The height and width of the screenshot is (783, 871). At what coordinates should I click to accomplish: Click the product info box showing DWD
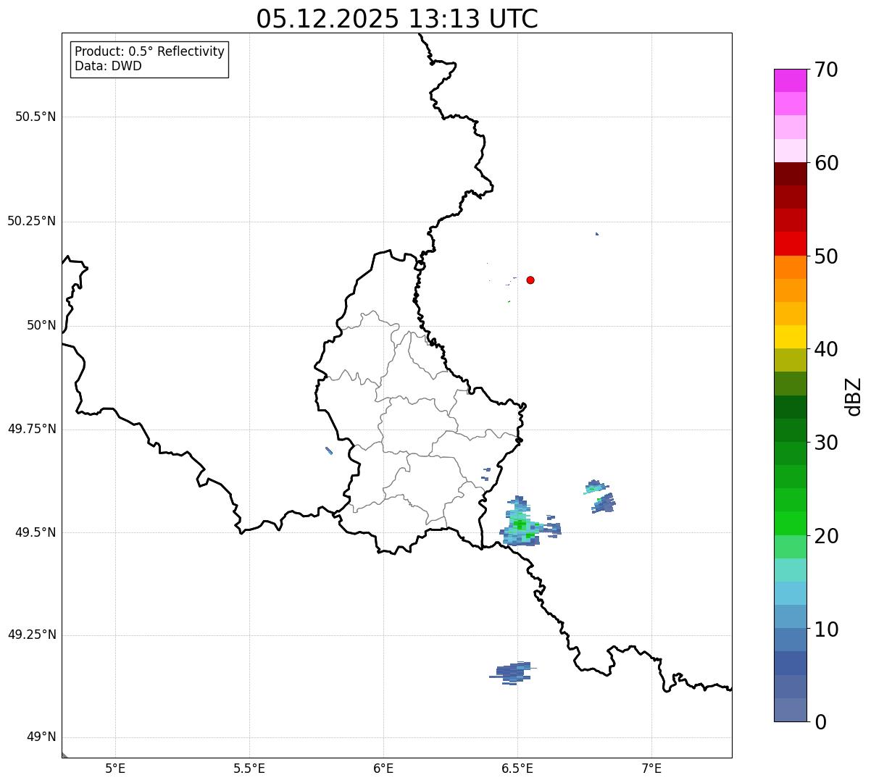149,59
